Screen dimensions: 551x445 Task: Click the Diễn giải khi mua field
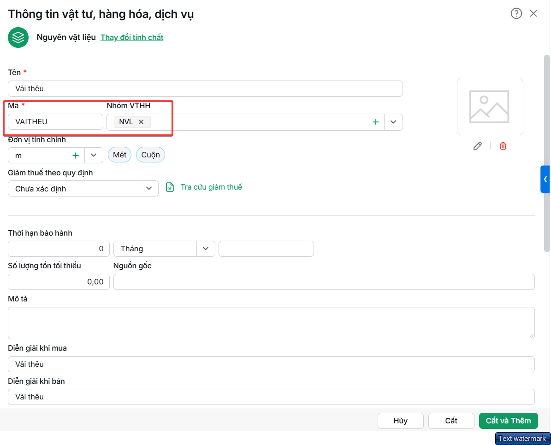pos(271,364)
